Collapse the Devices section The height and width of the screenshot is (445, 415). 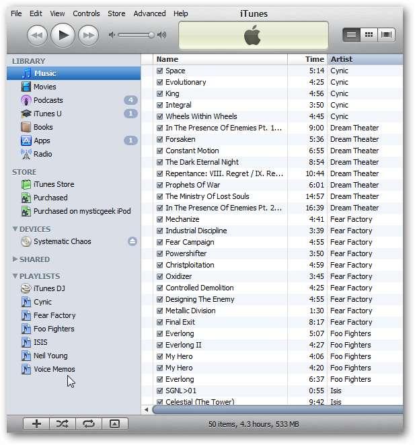click(15, 229)
